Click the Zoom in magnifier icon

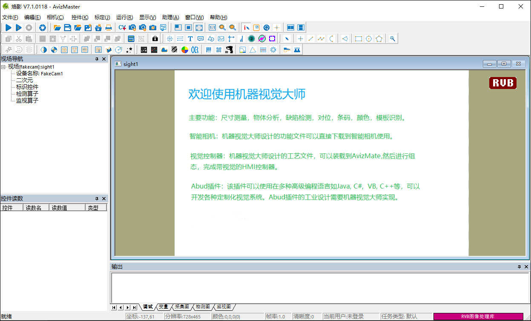pyautogui.click(x=222, y=28)
